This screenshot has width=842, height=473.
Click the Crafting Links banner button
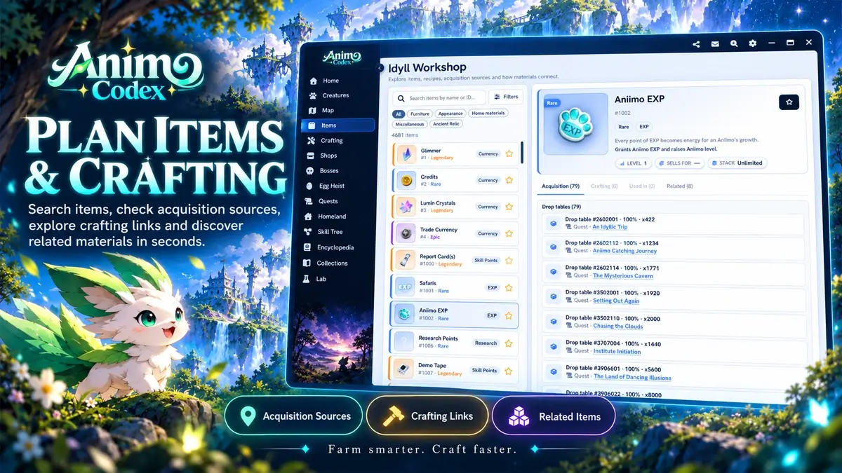[x=427, y=416]
